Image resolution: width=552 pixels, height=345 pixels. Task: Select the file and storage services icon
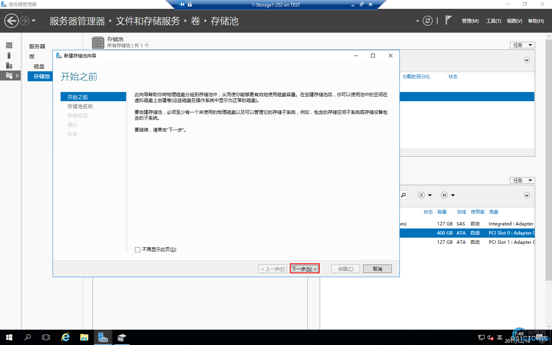(9, 76)
